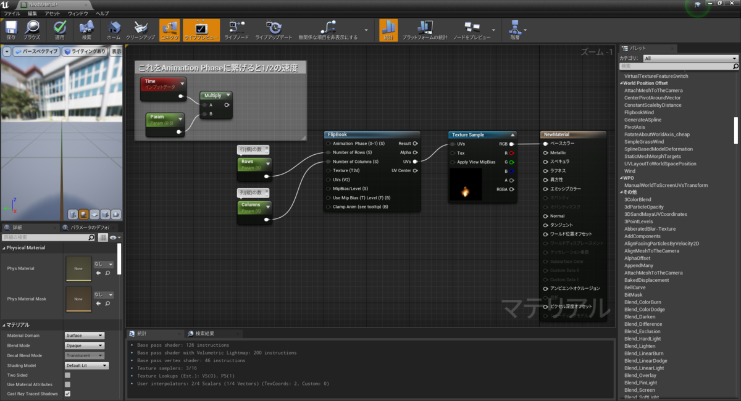Open the ウィンドウ (Window) menu
The width and height of the screenshot is (741, 401).
tap(78, 14)
